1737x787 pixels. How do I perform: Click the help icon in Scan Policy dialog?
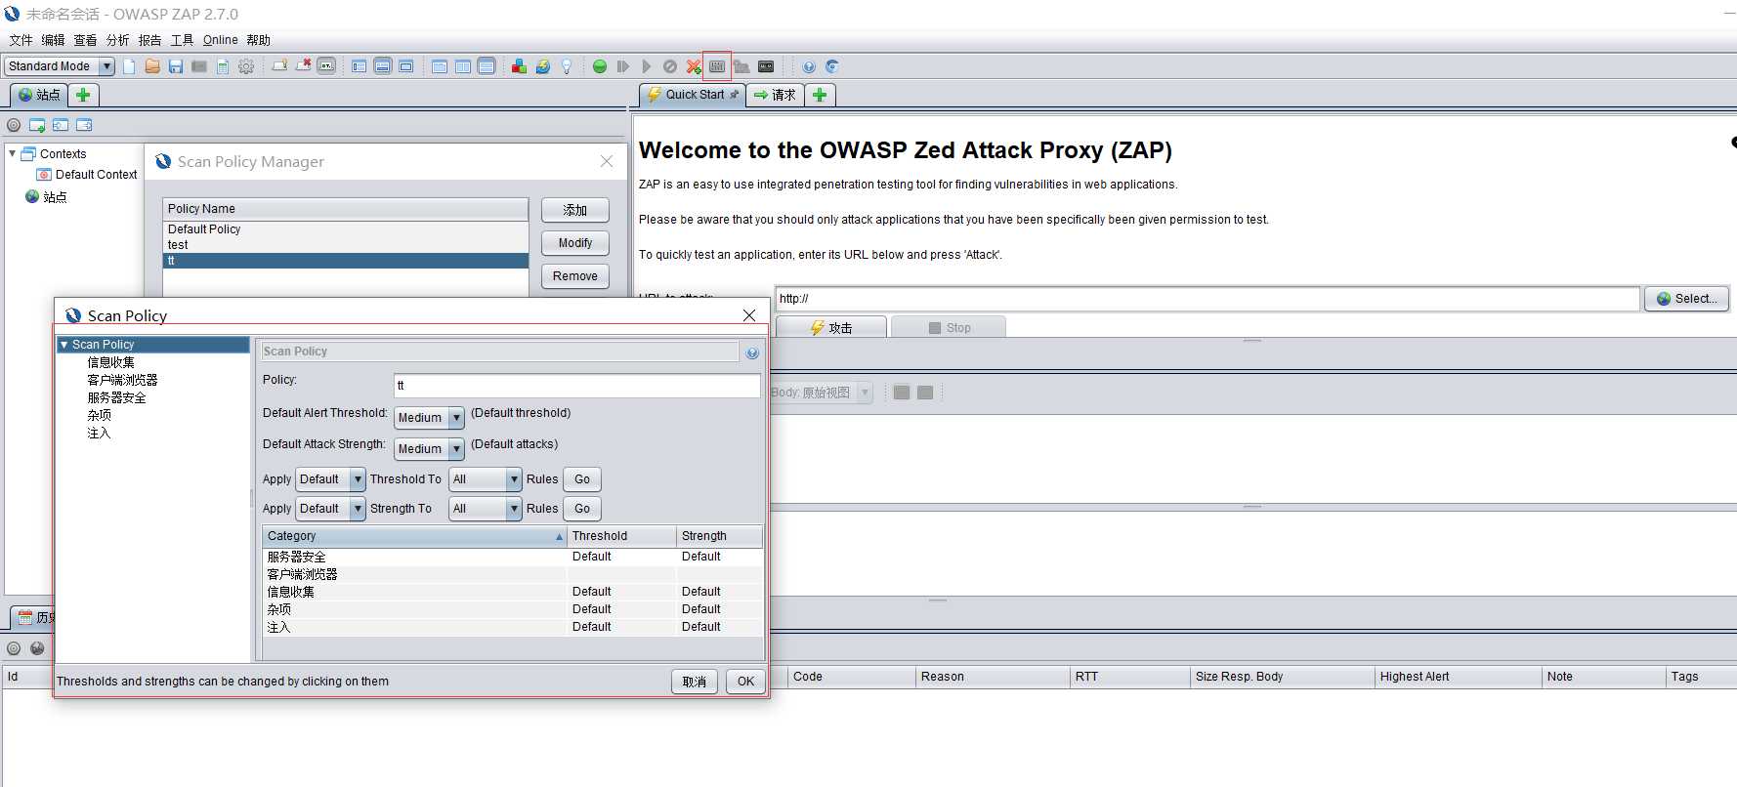click(x=752, y=352)
